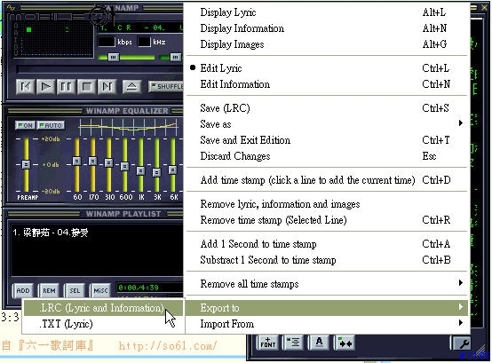Viewport: 492px width, 363px height.
Task: Click the Winamp main menu logo icon
Action: tap(11, 7)
